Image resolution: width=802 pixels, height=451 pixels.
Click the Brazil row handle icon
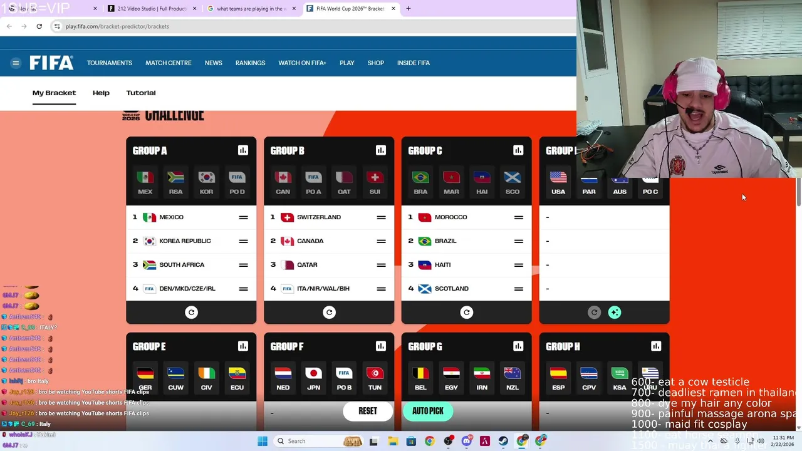tap(519, 241)
